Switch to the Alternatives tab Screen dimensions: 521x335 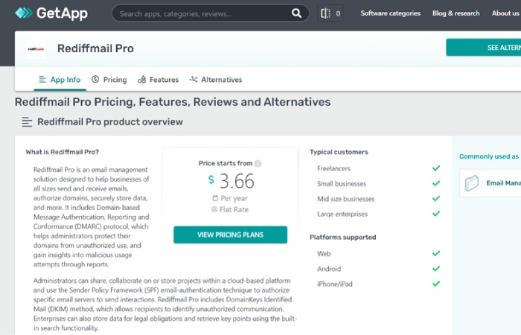tap(216, 80)
